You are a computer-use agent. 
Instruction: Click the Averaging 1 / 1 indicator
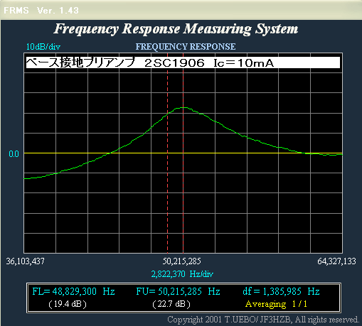[x=276, y=304]
